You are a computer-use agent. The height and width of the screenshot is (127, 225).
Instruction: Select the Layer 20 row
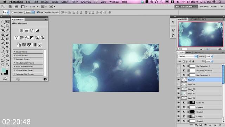tap(199, 98)
